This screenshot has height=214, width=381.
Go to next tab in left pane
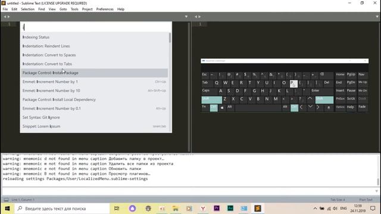click(x=8, y=17)
